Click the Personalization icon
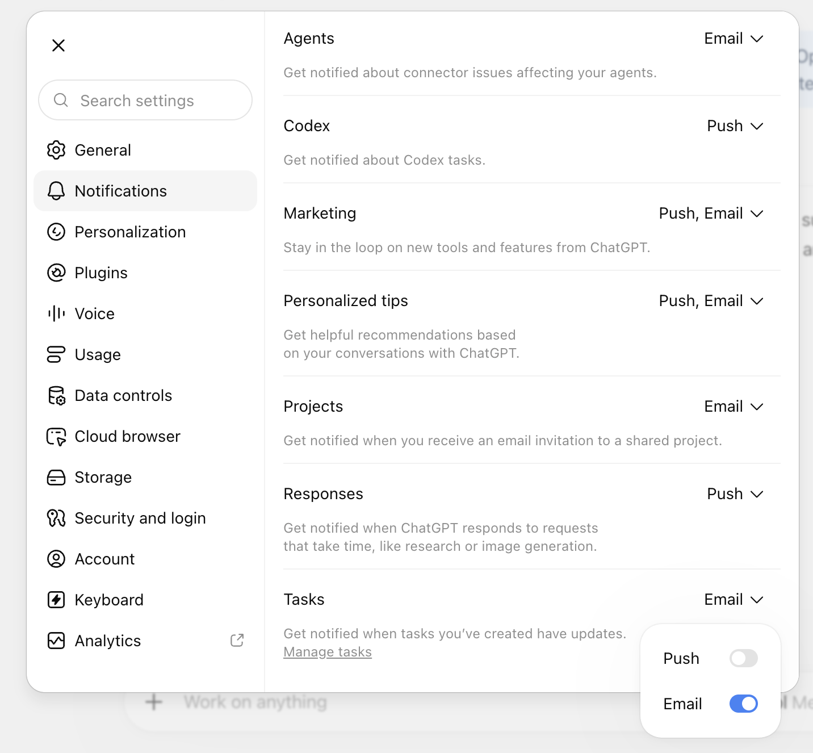Screen dimensions: 813x753 click(56, 232)
